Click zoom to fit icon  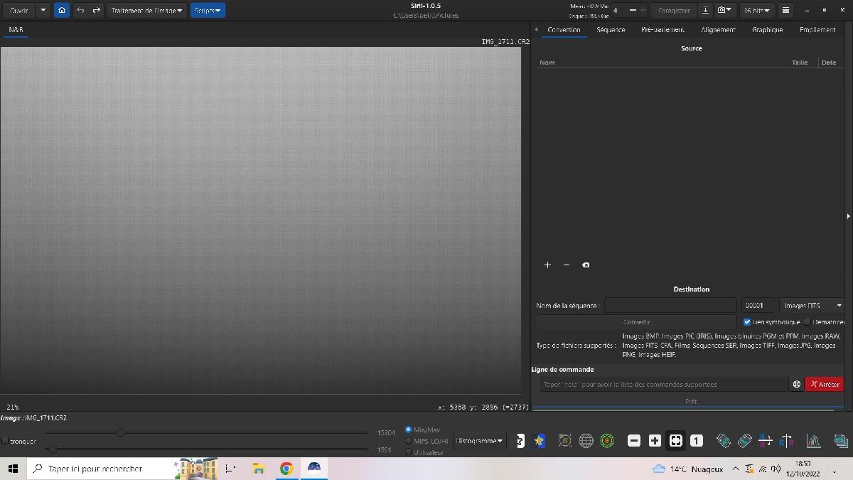pos(675,441)
